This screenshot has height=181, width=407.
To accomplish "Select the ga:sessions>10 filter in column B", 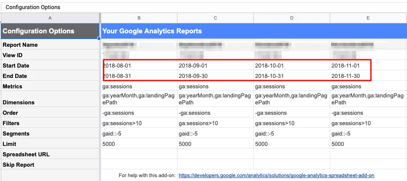I will tap(139, 123).
